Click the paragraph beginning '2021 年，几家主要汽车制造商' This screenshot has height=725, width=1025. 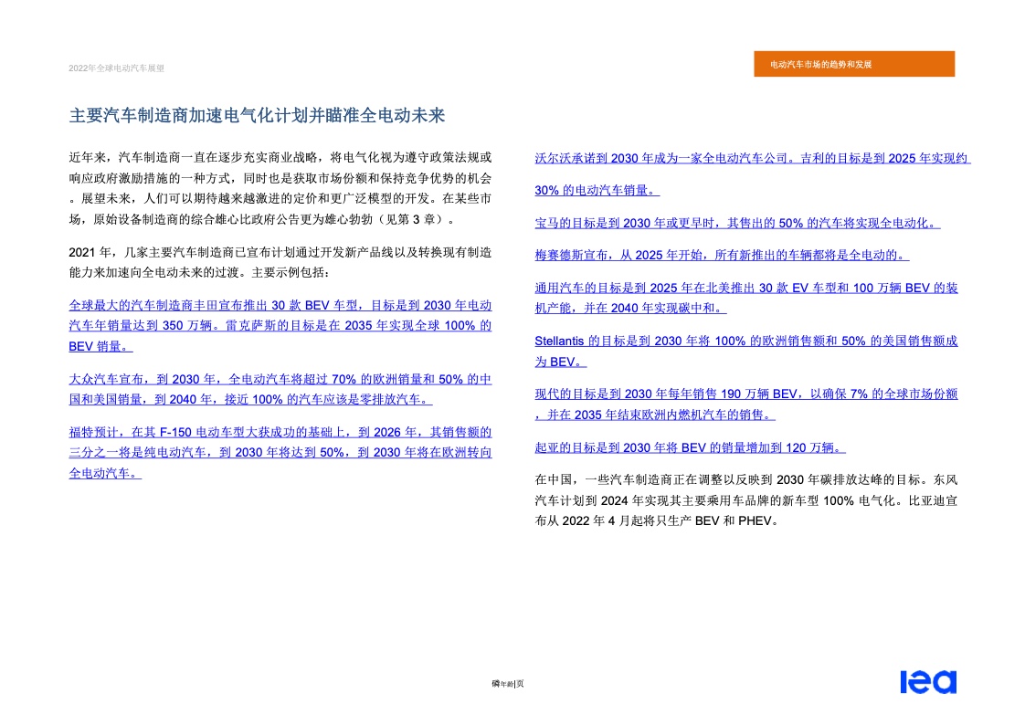(280, 262)
